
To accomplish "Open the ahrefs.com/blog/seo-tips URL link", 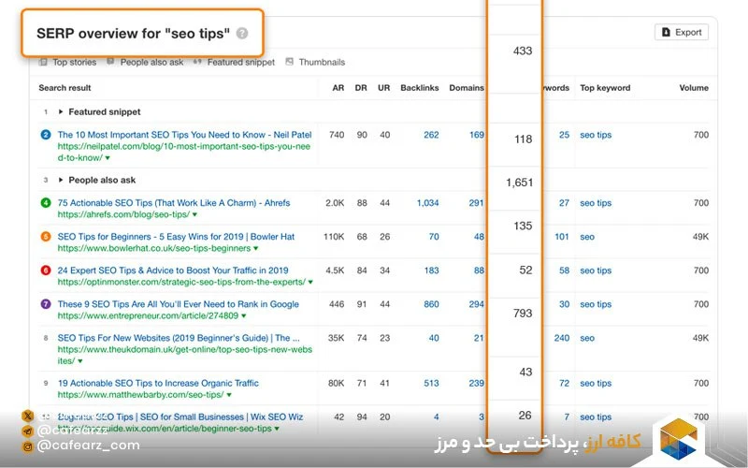I will point(123,214).
